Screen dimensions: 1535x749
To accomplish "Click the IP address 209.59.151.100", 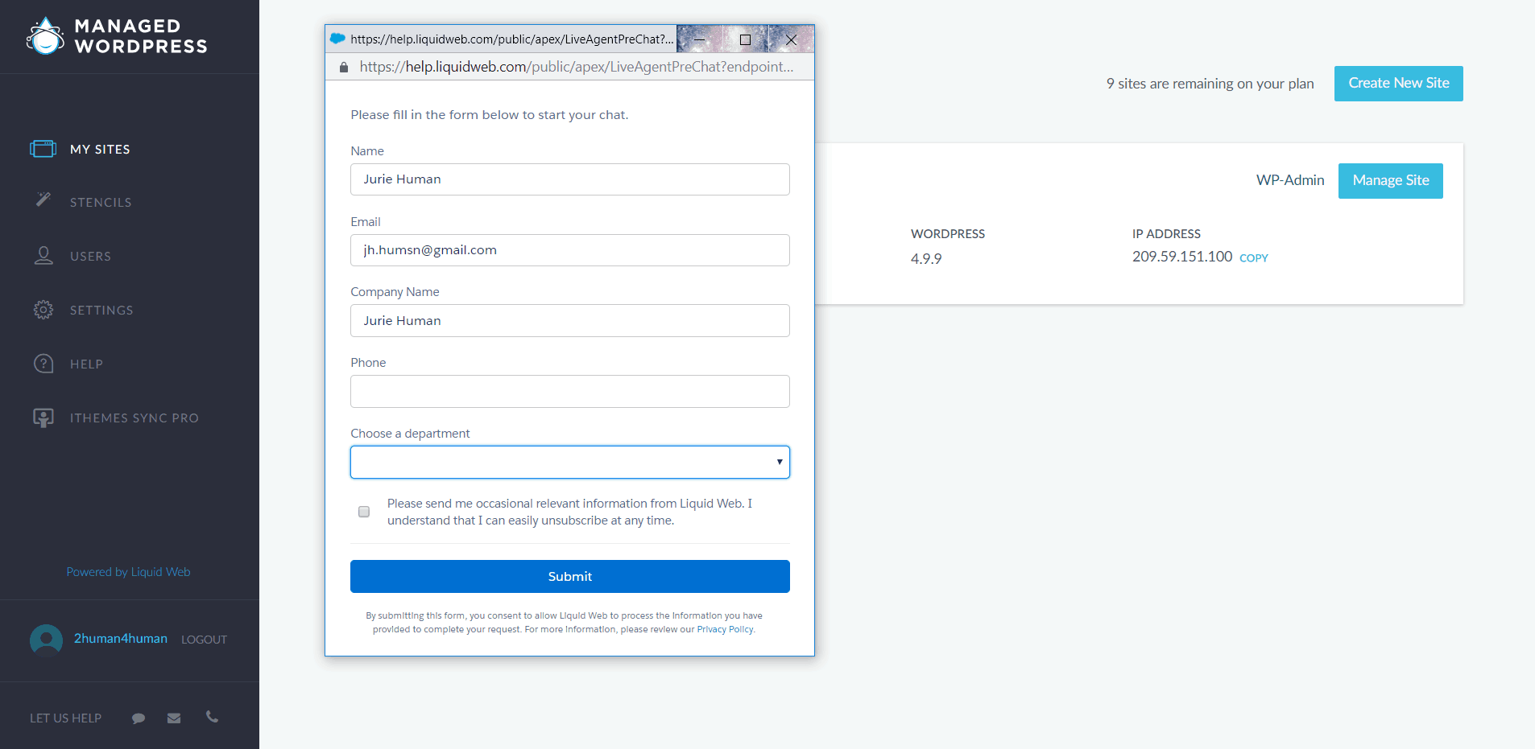I will pos(1182,257).
